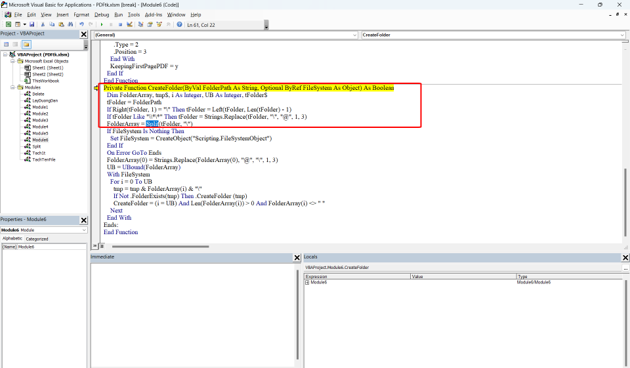Image resolution: width=630 pixels, height=368 pixels.
Task: Open Find with the binoculars icon
Action: pos(70,24)
